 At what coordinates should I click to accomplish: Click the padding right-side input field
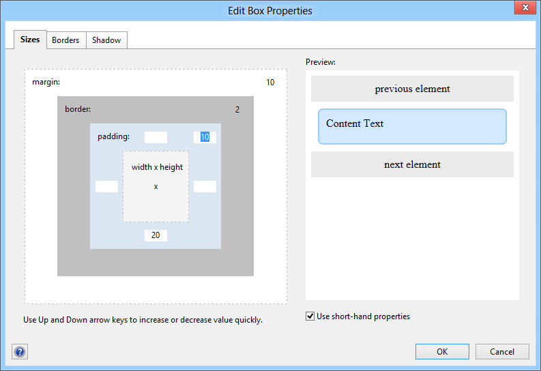pos(205,186)
